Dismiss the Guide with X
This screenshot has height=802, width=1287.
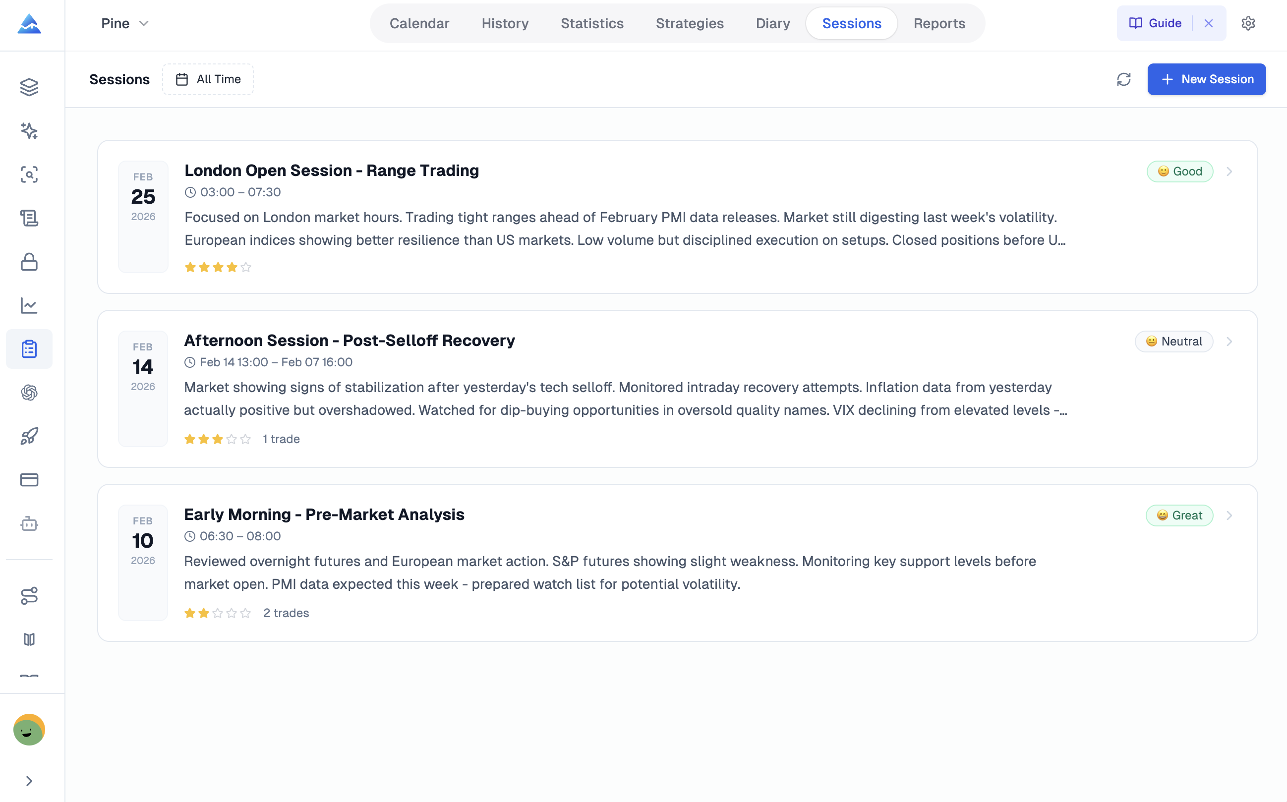point(1209,23)
